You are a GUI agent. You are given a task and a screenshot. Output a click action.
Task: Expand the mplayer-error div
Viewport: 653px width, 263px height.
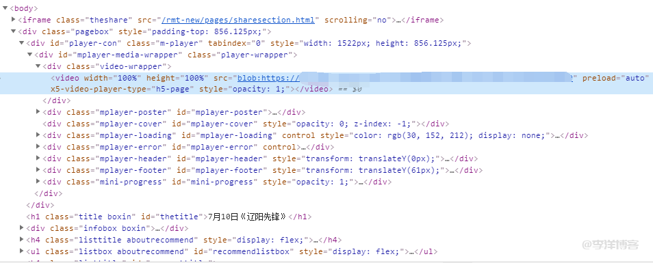(38, 147)
